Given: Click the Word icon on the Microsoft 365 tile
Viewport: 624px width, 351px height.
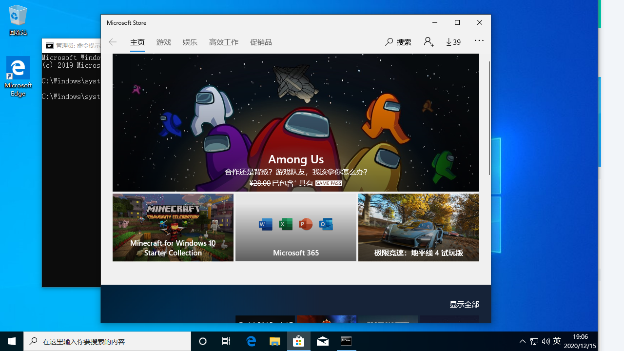Looking at the screenshot, I should (266, 224).
